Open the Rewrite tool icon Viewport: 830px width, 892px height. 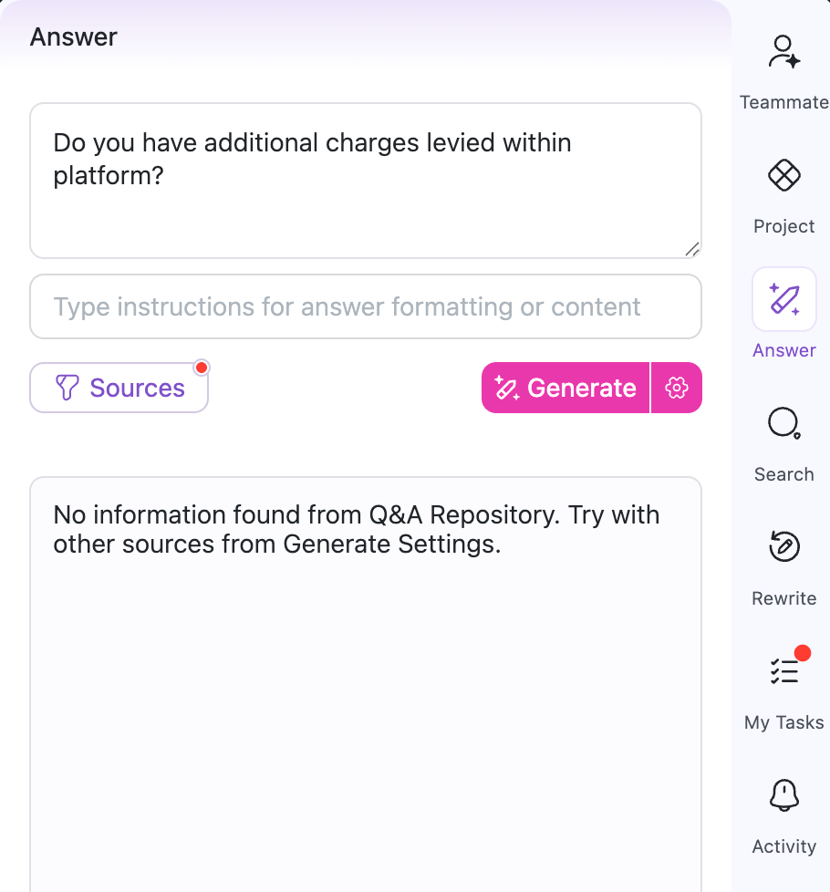[783, 547]
